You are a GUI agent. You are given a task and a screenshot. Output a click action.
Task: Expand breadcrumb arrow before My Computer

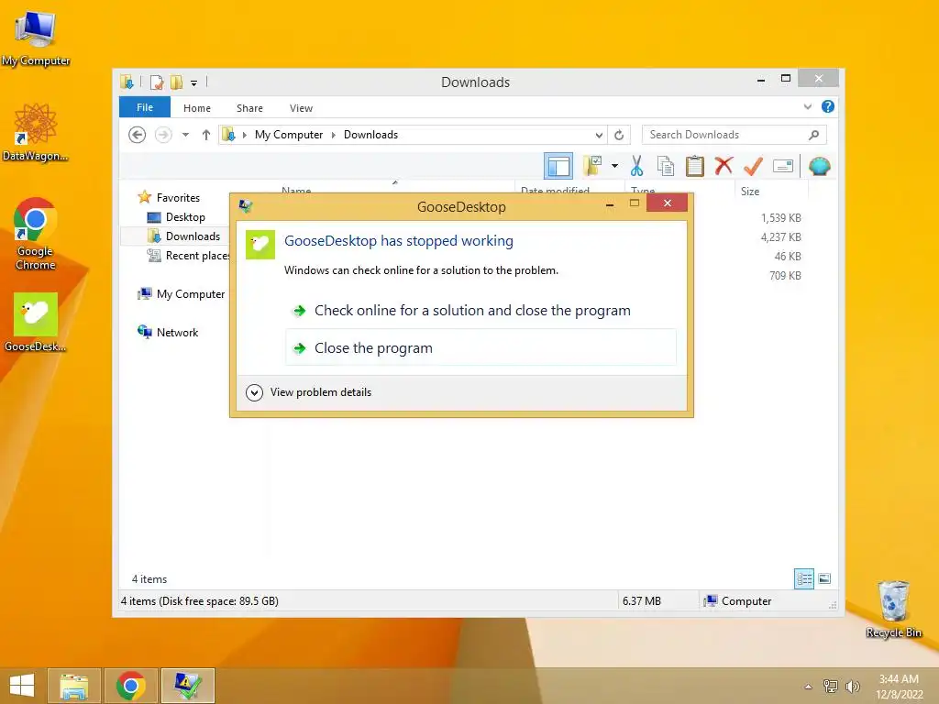[x=244, y=136]
